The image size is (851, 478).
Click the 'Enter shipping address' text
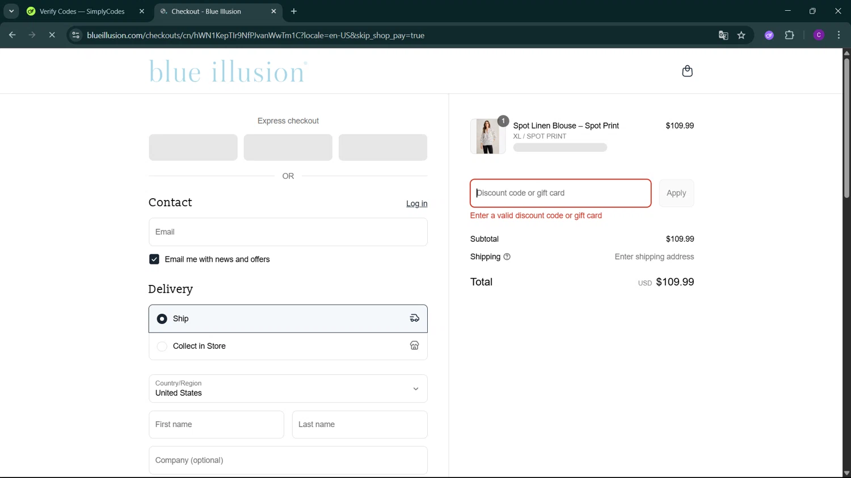coord(654,257)
